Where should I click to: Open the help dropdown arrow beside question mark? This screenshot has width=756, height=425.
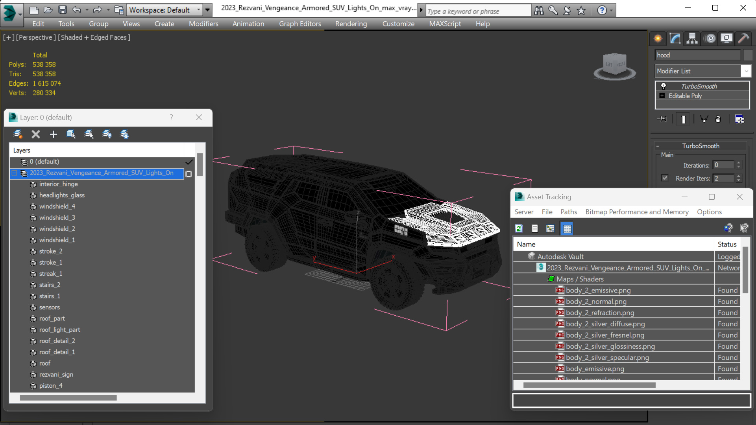(x=611, y=11)
